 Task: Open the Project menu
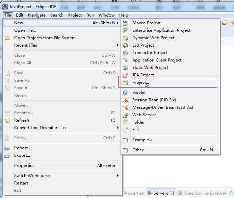tap(75, 15)
